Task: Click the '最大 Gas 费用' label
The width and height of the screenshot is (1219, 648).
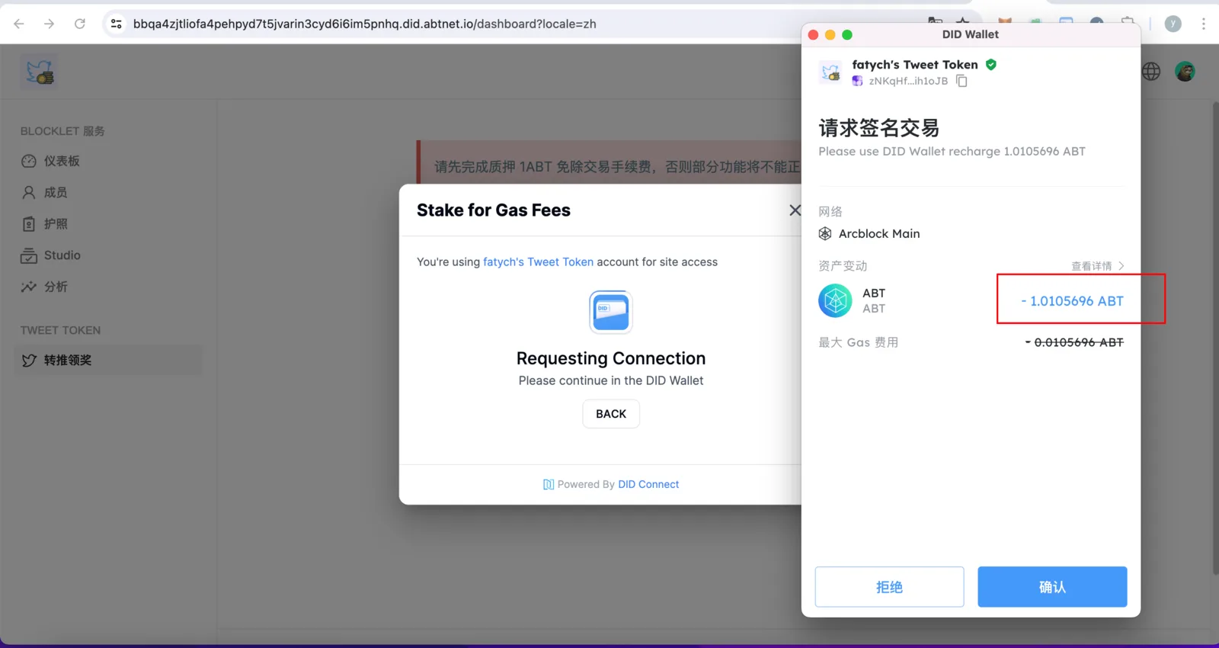Action: click(x=858, y=342)
